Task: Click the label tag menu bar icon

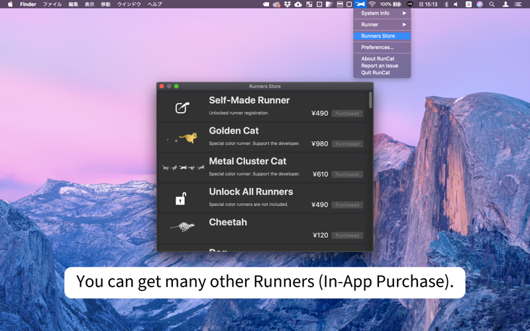Action: tap(266, 4)
